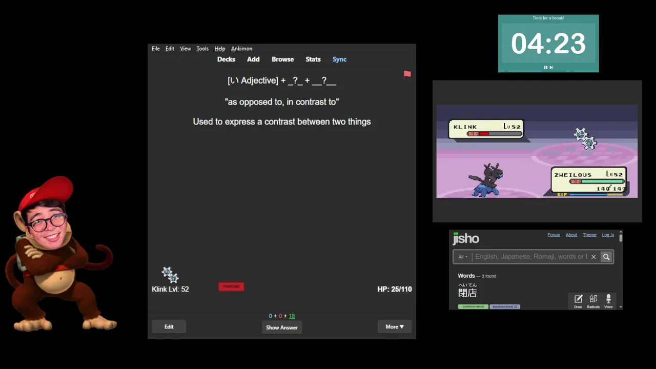Click the Words — 3 found heading
The width and height of the screenshot is (656, 369).
pos(477,276)
